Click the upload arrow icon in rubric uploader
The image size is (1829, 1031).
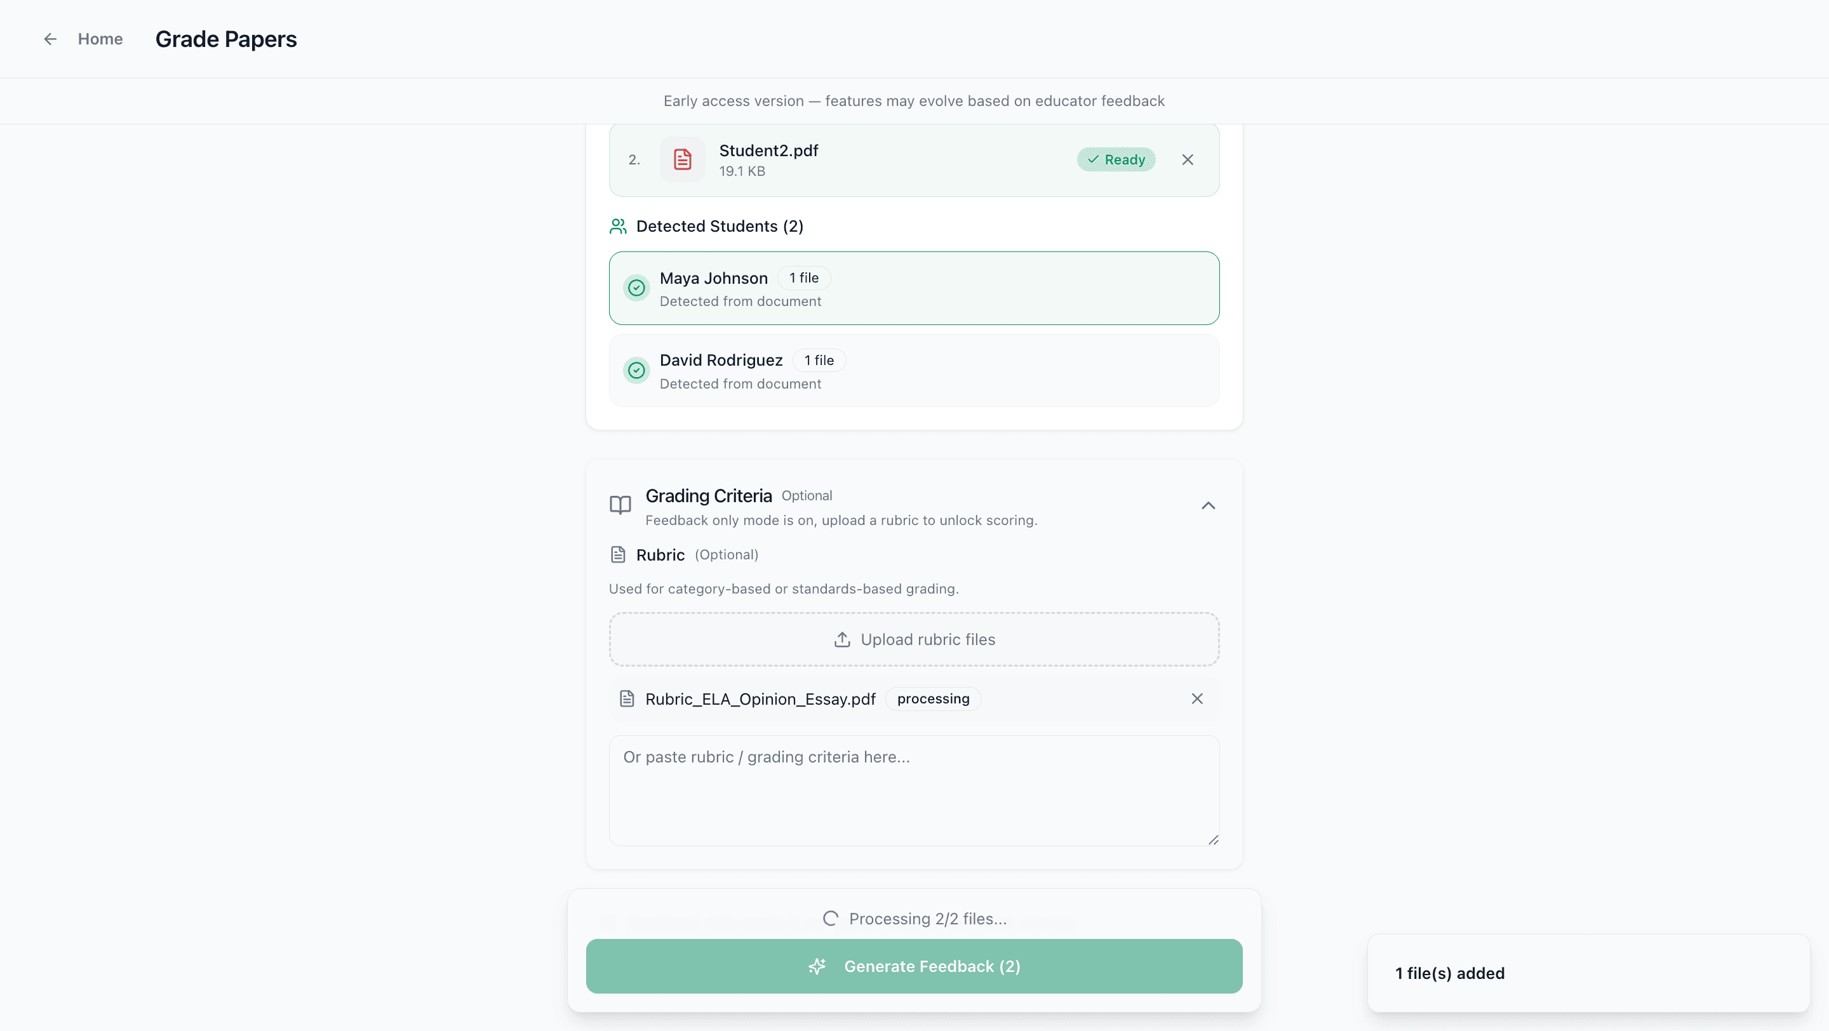coord(842,639)
